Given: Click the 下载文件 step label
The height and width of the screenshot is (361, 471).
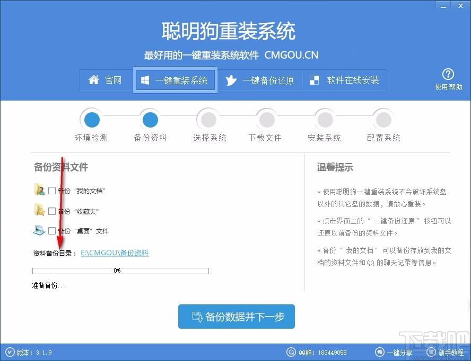Looking at the screenshot, I should pos(265,138).
